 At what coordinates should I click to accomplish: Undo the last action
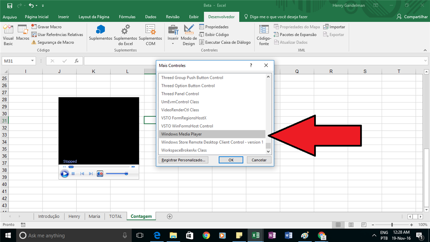pos(31,5)
